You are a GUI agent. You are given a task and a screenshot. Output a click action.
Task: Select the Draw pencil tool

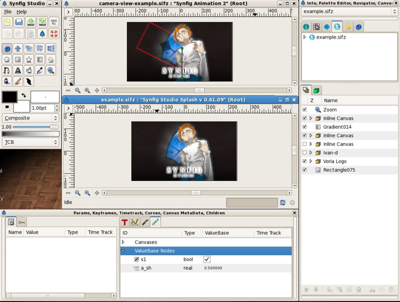(18, 81)
